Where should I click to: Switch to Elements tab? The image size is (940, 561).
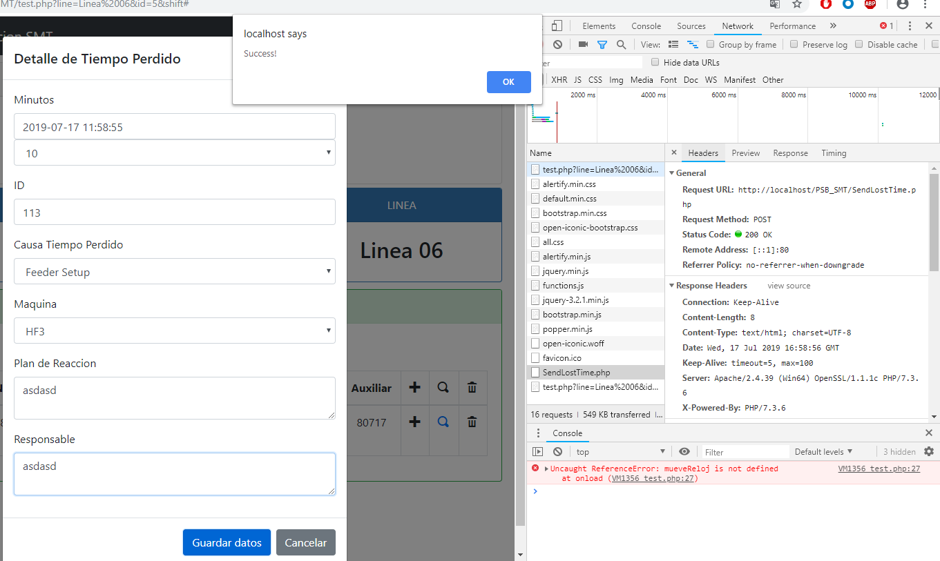tap(599, 26)
